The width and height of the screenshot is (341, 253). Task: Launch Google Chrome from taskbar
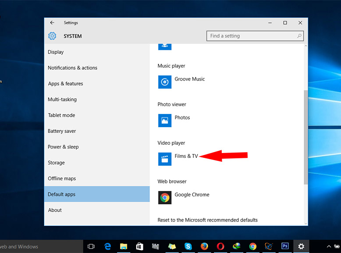coord(253,246)
